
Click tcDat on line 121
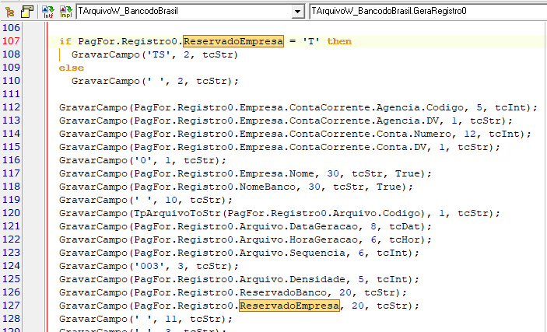point(405,227)
